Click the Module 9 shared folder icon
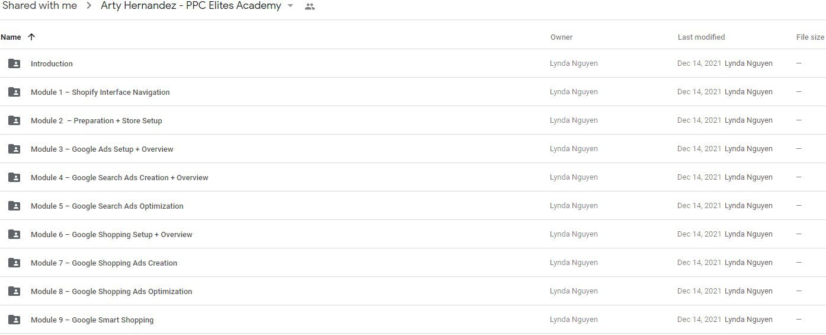 coord(14,320)
